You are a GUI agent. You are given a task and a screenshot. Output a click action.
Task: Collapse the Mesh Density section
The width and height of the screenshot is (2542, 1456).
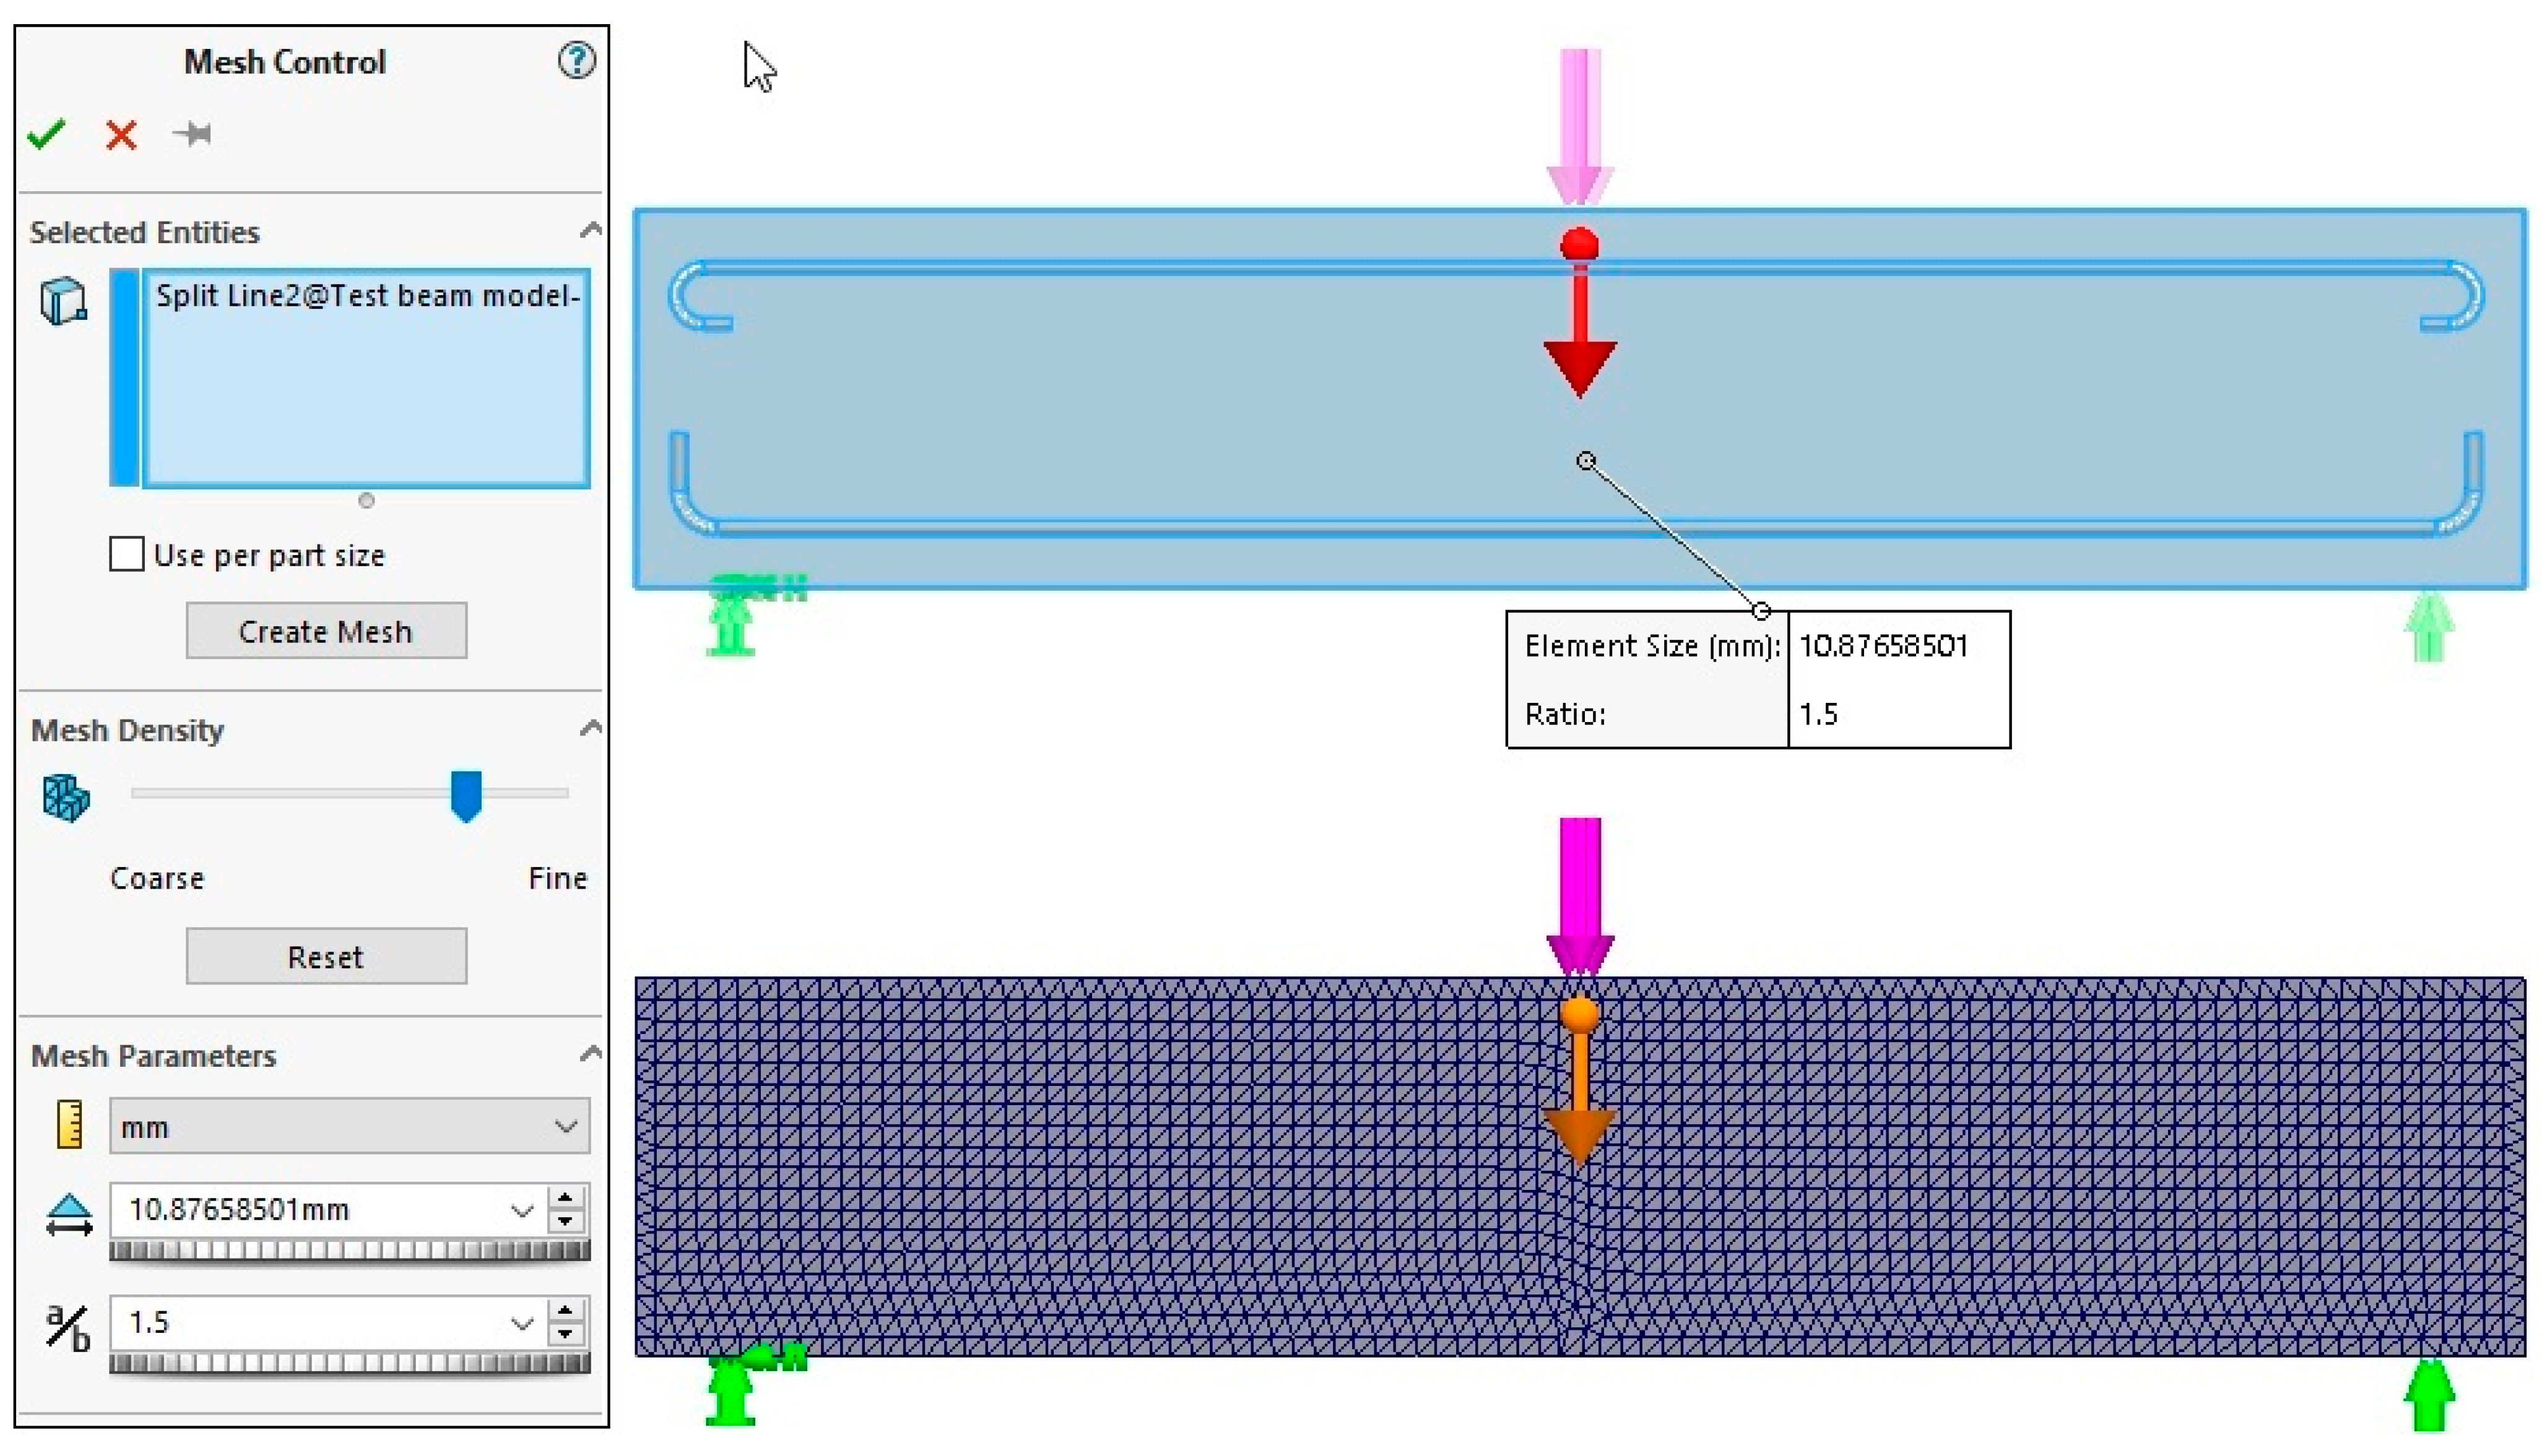tap(590, 728)
